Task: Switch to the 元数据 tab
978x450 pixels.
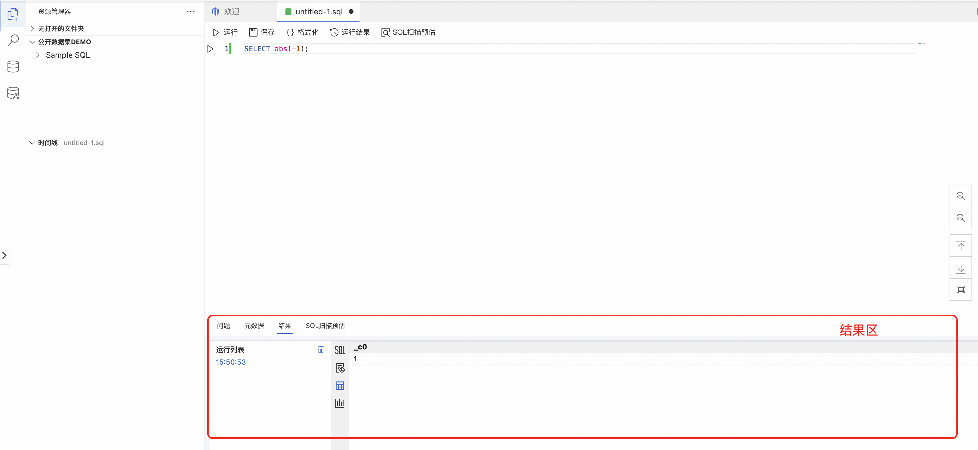Action: pos(254,326)
